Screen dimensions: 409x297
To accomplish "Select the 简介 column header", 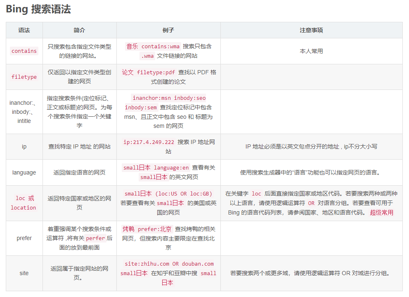I will 79,30.
